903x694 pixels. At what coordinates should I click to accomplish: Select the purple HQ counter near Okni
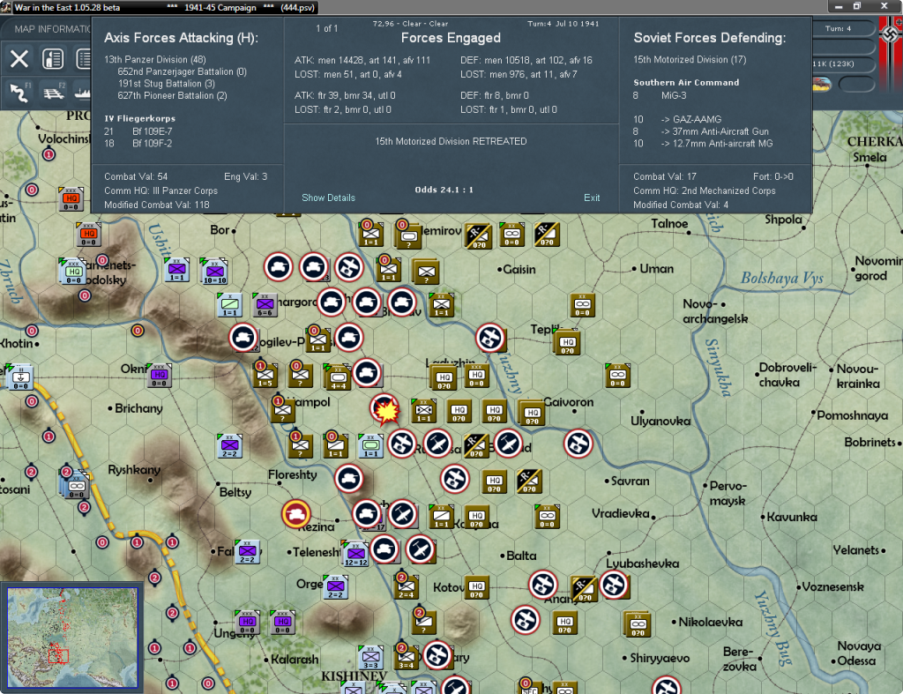[x=159, y=376]
